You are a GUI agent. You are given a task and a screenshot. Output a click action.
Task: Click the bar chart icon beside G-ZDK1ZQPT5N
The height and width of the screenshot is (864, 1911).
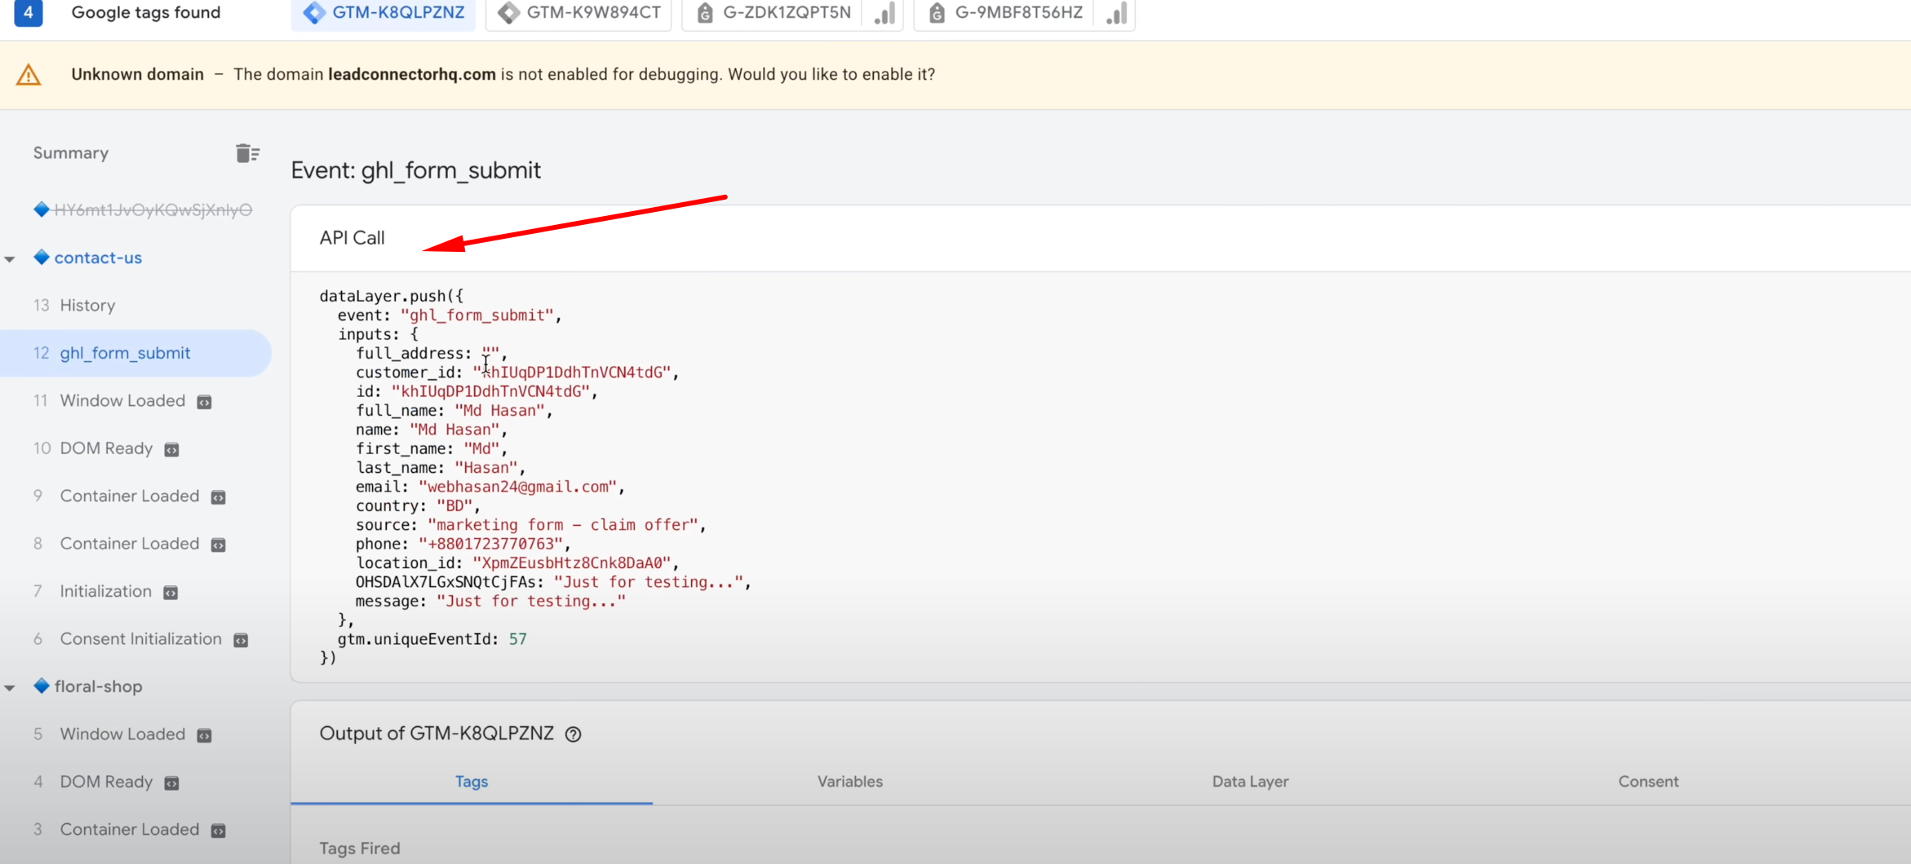click(885, 13)
